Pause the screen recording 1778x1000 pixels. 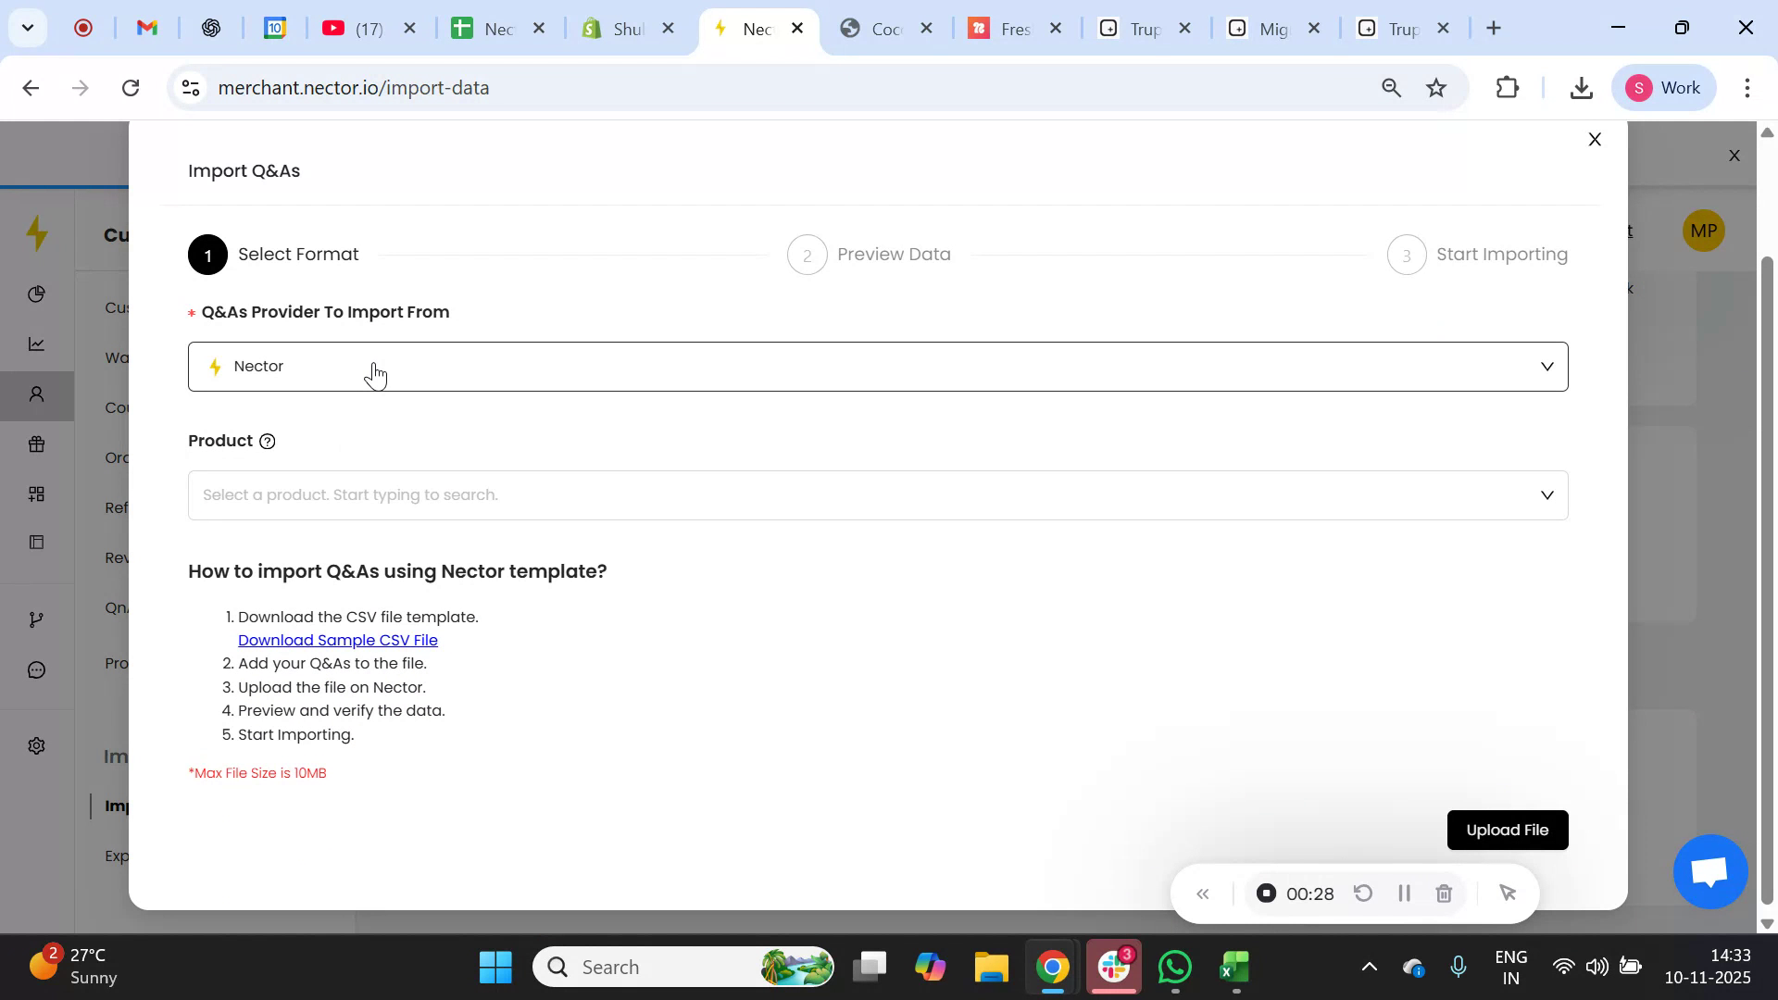point(1403,893)
